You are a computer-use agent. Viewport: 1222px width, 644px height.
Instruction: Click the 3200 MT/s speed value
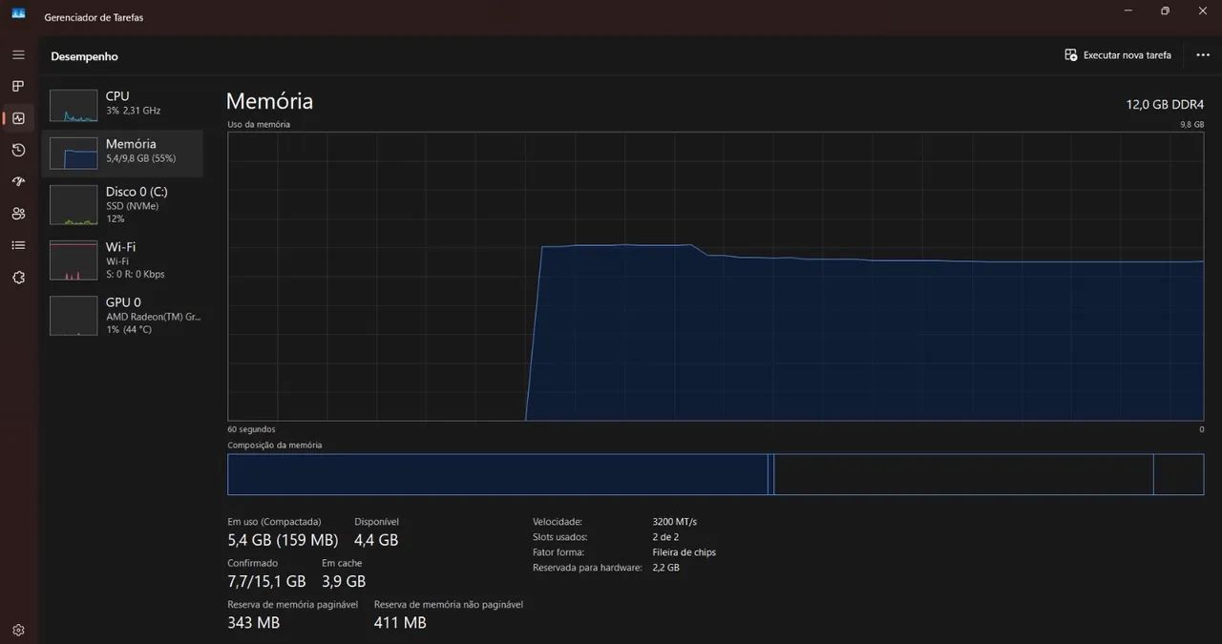[x=674, y=522]
